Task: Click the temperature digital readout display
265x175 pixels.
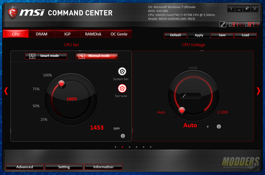Action: [x=243, y=25]
